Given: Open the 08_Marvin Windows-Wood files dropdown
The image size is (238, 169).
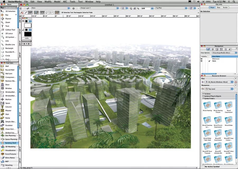Looking at the screenshot, I should click(x=219, y=82).
